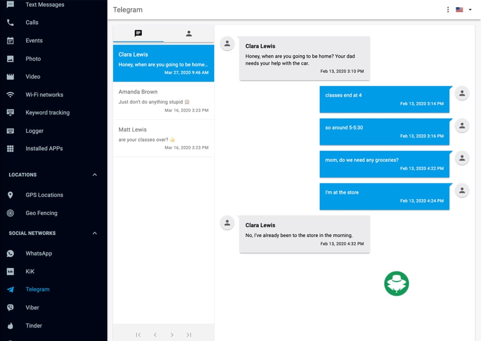The height and width of the screenshot is (341, 481).
Task: Switch to the contacts tab
Action: point(189,33)
